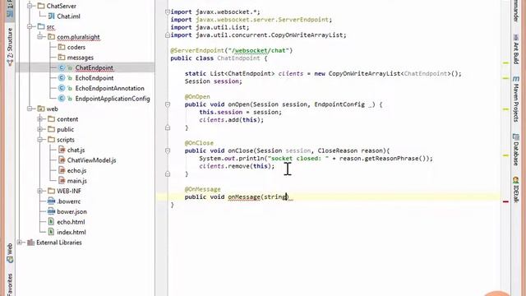Image resolution: width=526 pixels, height=296 pixels.
Task: Click the src folder icon
Action: pos(41,26)
